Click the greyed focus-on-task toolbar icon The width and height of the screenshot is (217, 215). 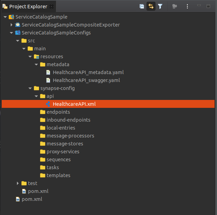[174, 6]
